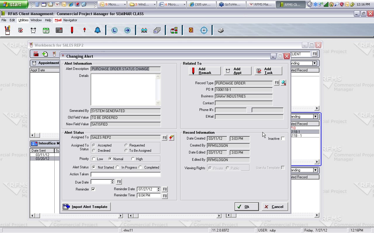Open the org chart hierarchy toolbar icon
Image resolution: width=374 pixels, height=233 pixels.
click(174, 30)
